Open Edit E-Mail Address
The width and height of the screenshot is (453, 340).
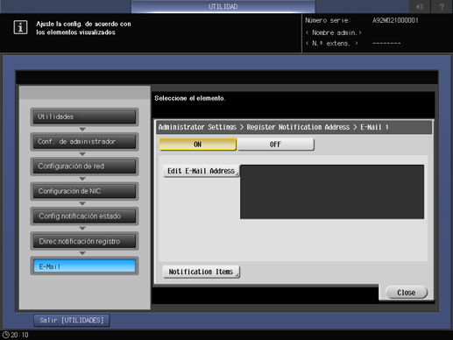(x=201, y=171)
